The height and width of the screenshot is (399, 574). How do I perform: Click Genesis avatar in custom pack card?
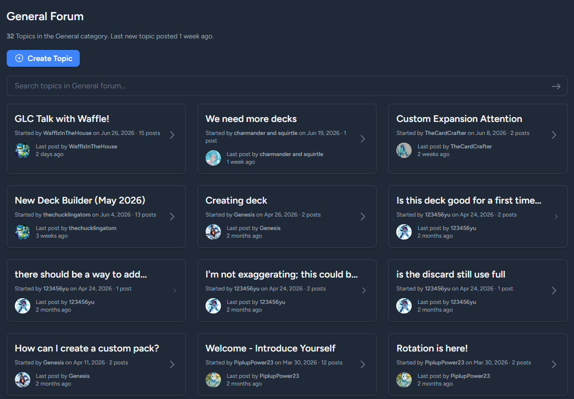click(x=22, y=380)
